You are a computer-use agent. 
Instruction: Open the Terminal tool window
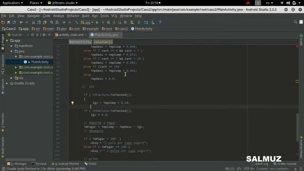(39, 164)
